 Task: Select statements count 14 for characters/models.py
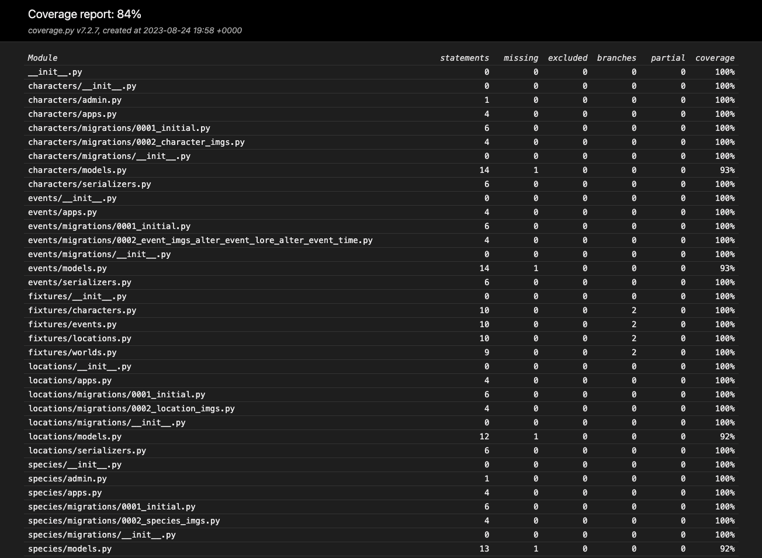(484, 170)
